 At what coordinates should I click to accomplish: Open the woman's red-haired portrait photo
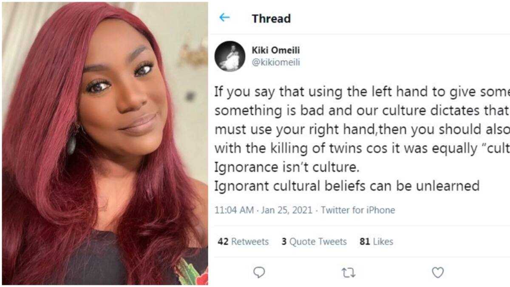(x=105, y=143)
